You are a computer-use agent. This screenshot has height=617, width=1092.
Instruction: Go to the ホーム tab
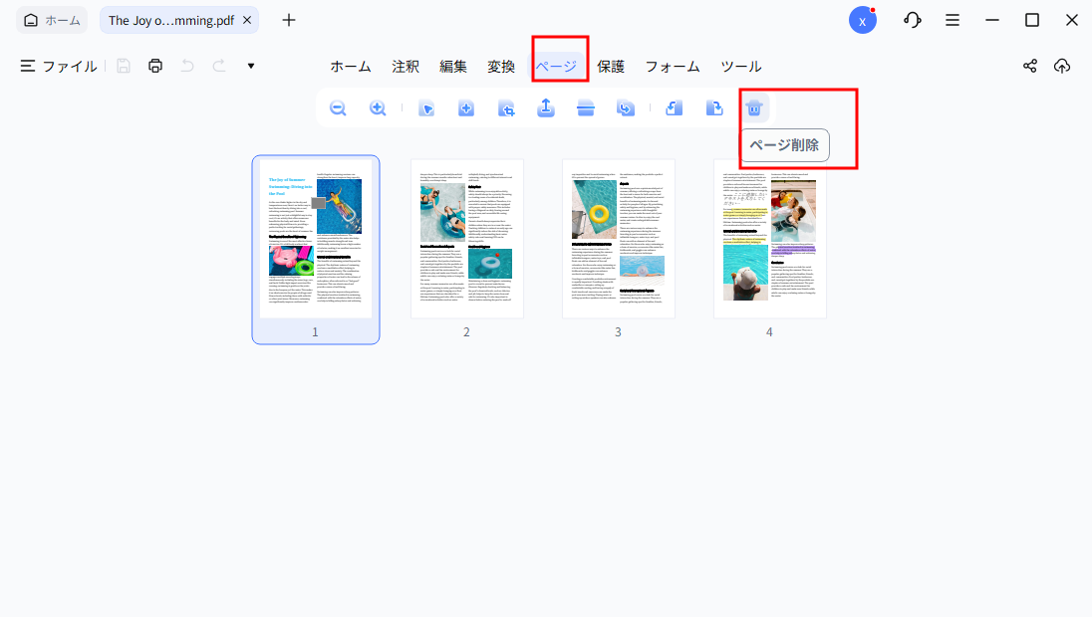[x=350, y=66]
